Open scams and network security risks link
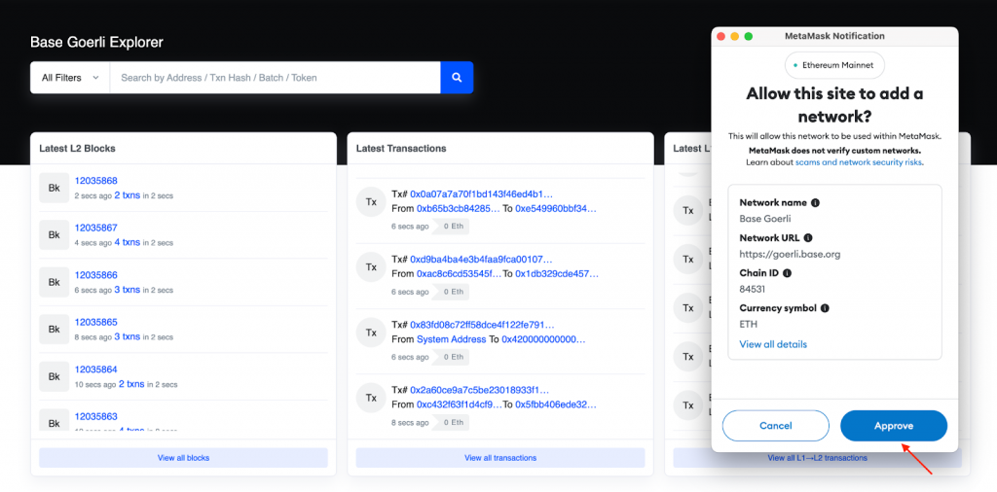Viewport: 997px width, 492px height. coord(858,162)
